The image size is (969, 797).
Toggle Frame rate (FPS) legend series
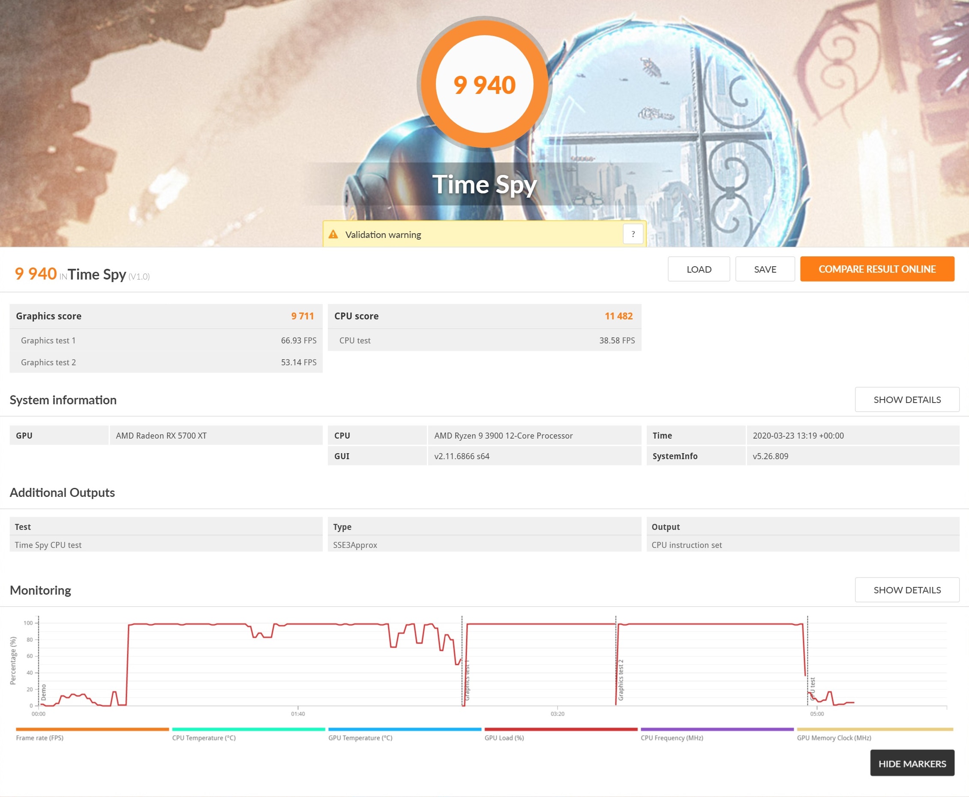(40, 738)
